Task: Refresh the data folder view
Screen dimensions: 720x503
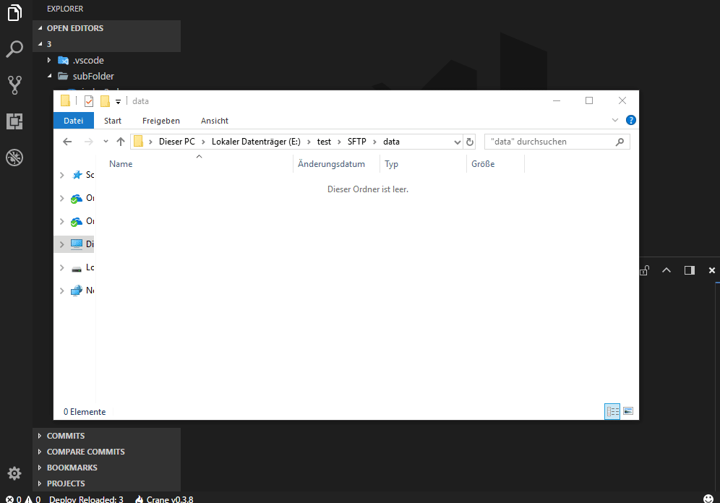Action: 469,142
